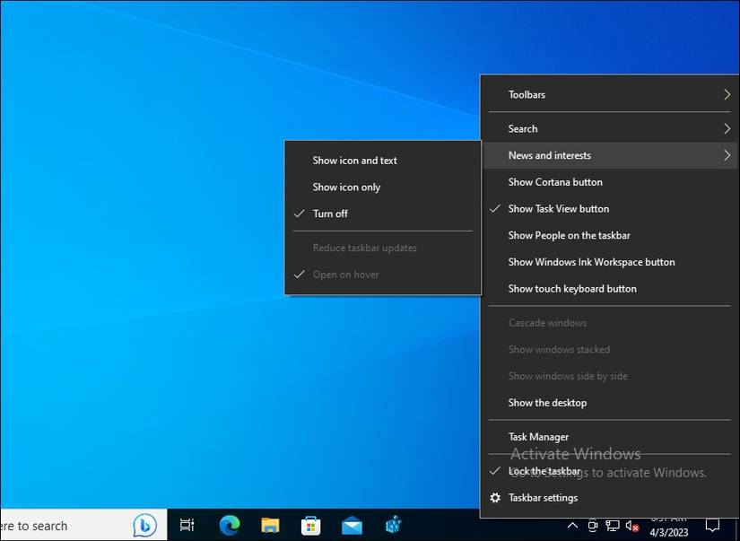This screenshot has height=541, width=740.
Task: Click greyed Reduce taskbar updates entry
Action: click(383, 248)
